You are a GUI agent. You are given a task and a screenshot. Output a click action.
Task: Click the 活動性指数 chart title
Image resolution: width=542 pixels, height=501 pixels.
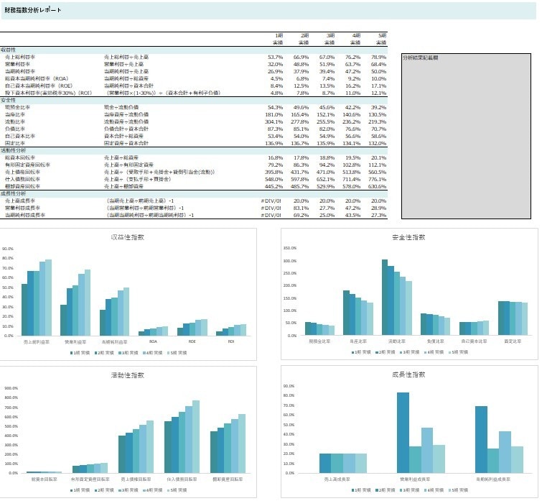point(128,375)
